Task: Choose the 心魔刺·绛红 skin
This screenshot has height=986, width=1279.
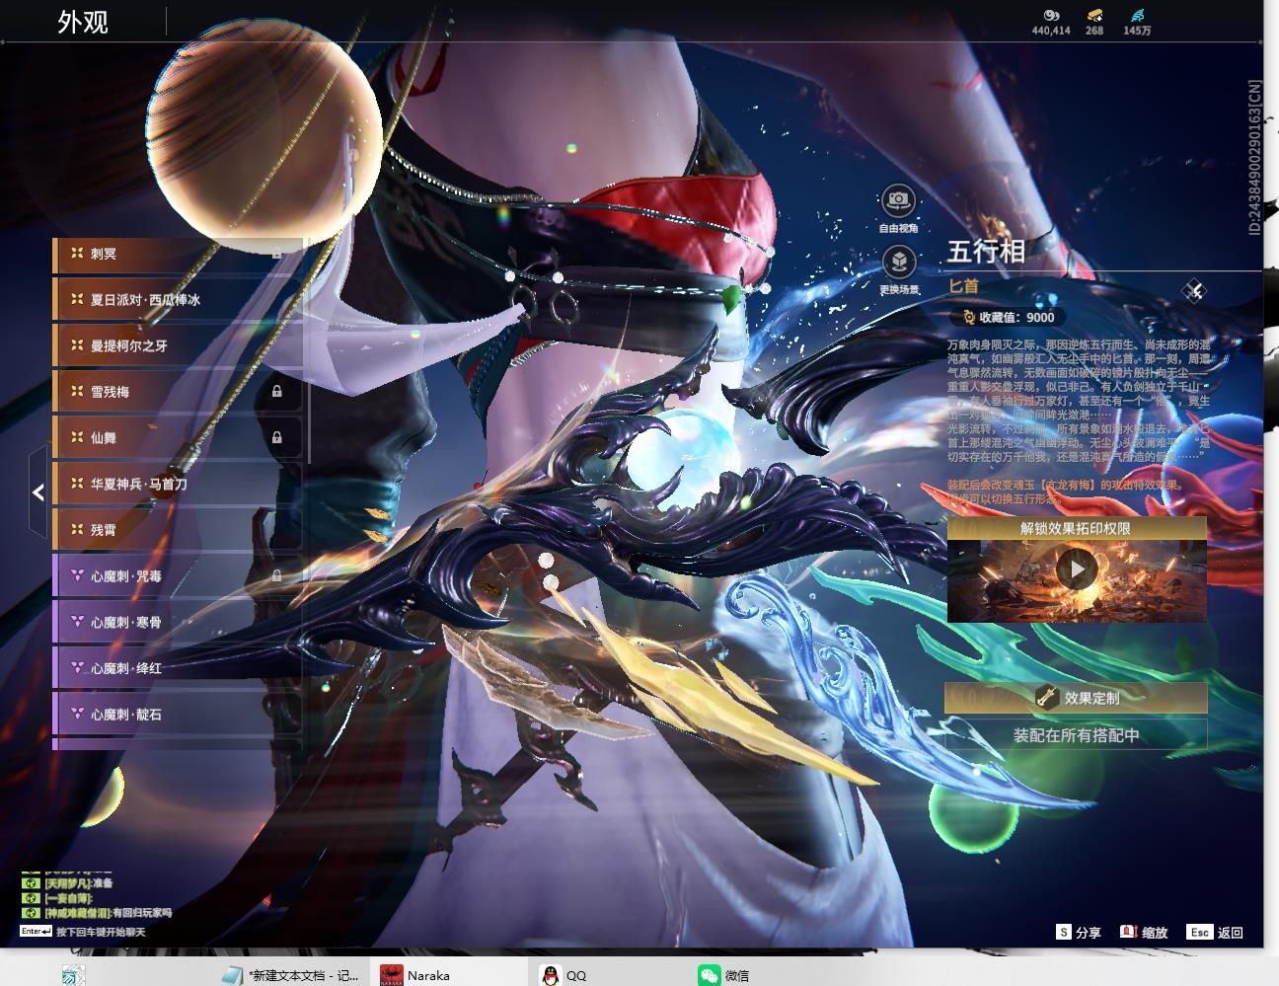Action: 178,668
